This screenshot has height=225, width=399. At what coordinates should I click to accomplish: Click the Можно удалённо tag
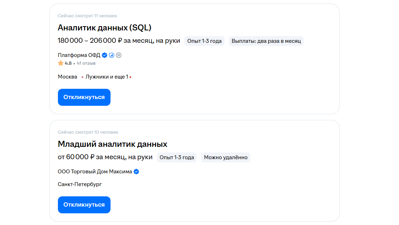click(x=226, y=157)
